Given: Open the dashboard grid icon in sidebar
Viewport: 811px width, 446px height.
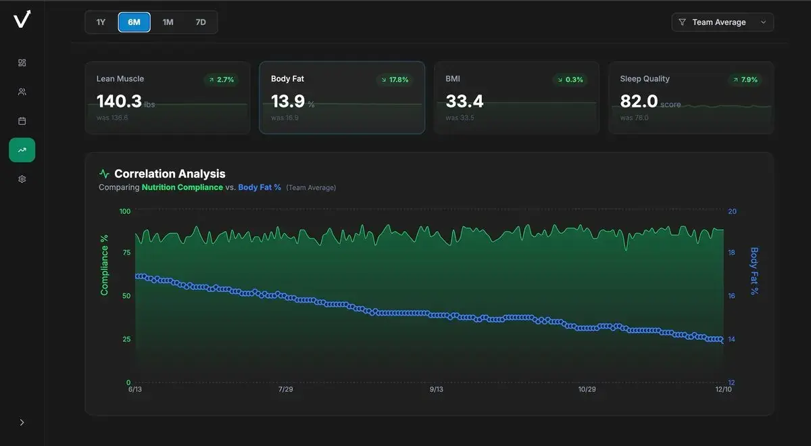Looking at the screenshot, I should [x=22, y=62].
